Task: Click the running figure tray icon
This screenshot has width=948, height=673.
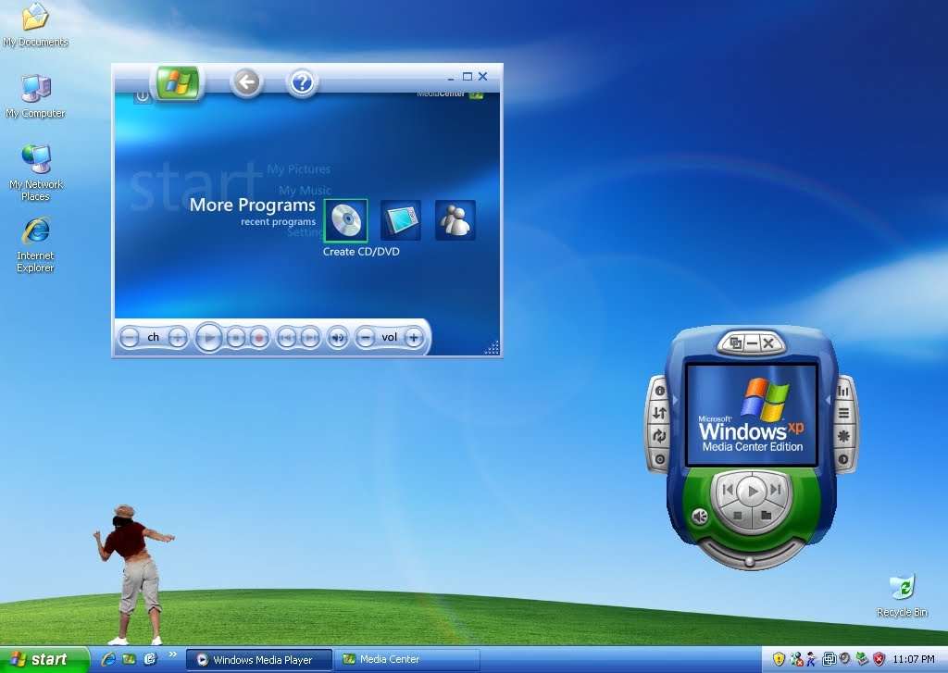Action: coord(811,659)
